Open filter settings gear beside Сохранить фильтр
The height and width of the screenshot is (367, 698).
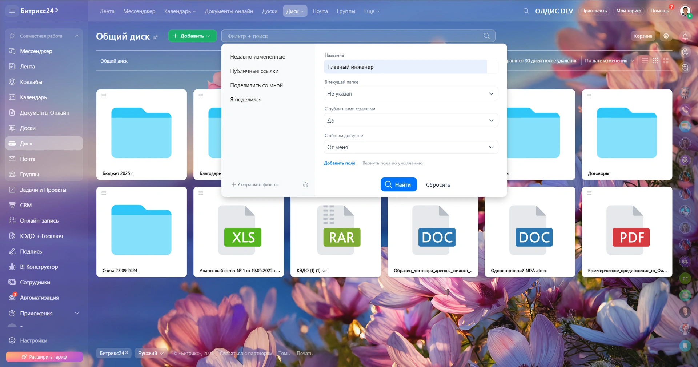[x=305, y=185]
